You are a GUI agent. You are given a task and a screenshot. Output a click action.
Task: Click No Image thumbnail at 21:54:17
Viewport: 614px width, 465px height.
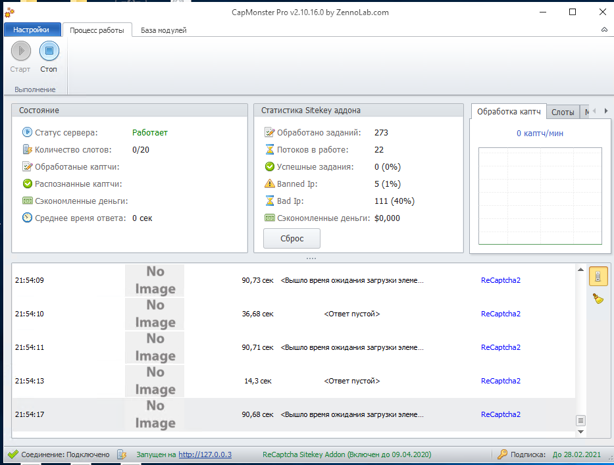[155, 414]
